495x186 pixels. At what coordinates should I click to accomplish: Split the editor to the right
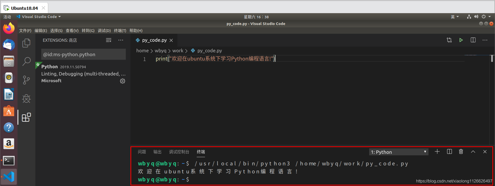tap(473, 40)
